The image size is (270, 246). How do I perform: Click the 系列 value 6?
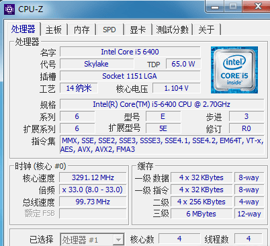coord(77,116)
